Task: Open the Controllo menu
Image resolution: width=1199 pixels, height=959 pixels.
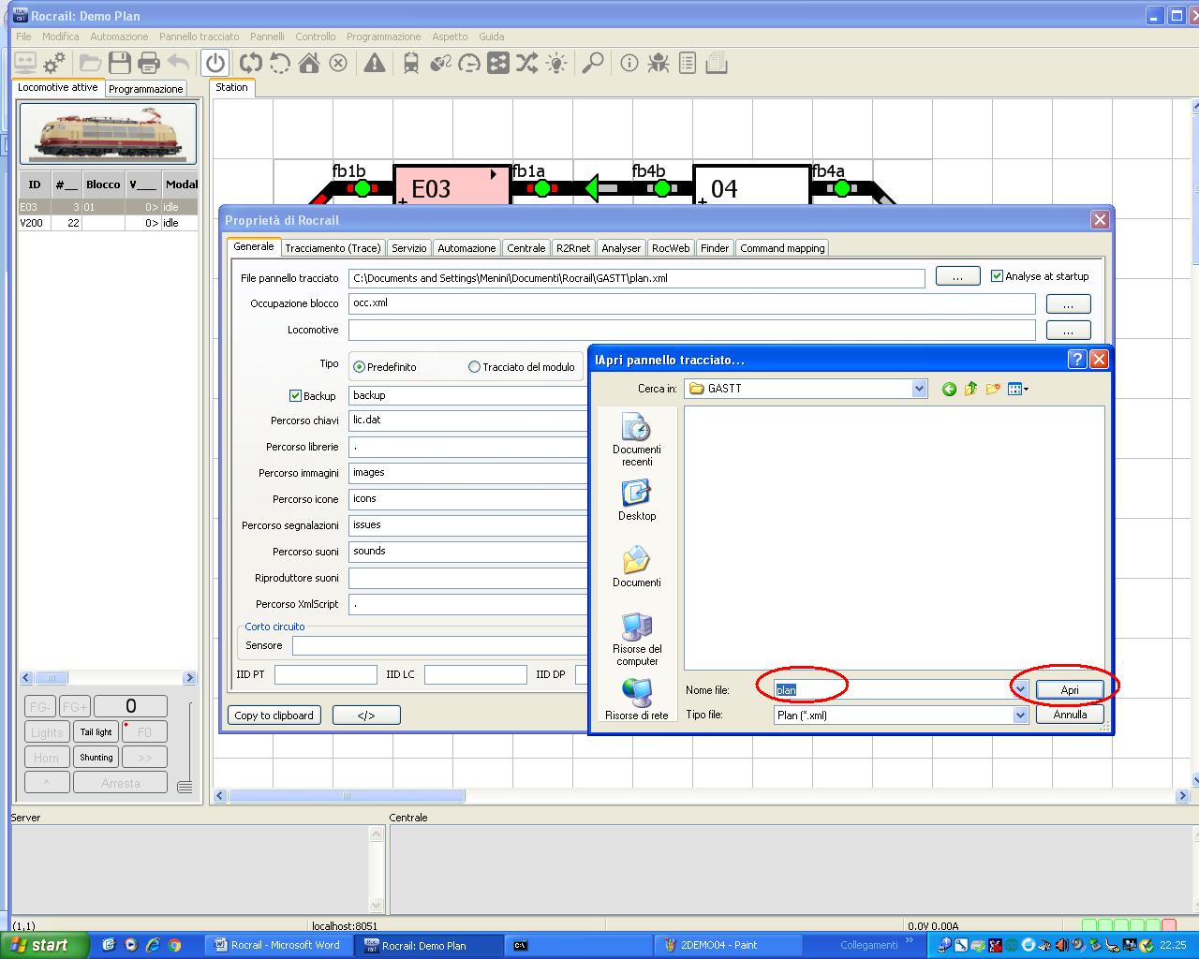Action: coord(316,37)
